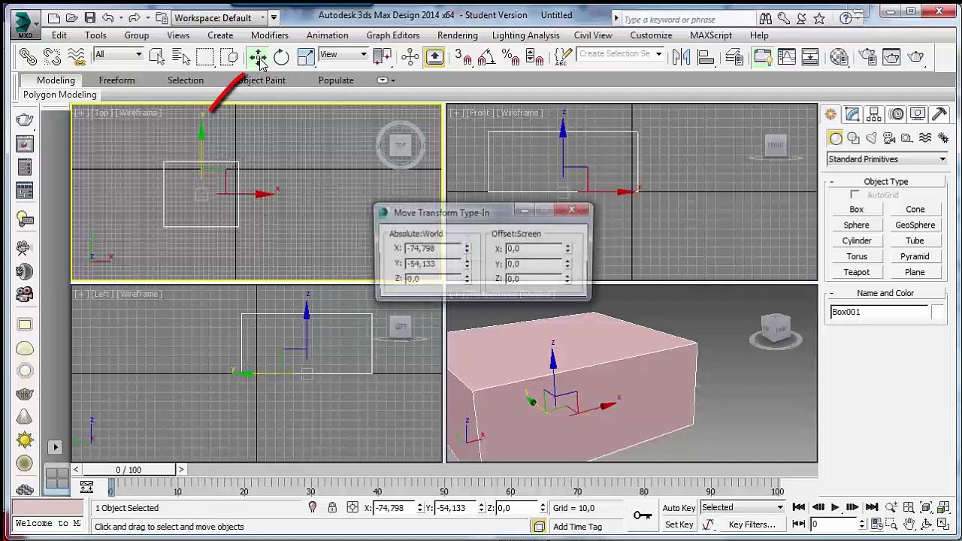This screenshot has height=541, width=962.
Task: Expand Create Selection Set dropdown
Action: [x=658, y=54]
